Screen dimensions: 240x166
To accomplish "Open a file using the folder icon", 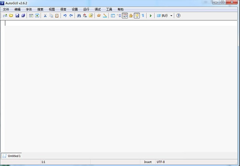I will tap(11, 16).
